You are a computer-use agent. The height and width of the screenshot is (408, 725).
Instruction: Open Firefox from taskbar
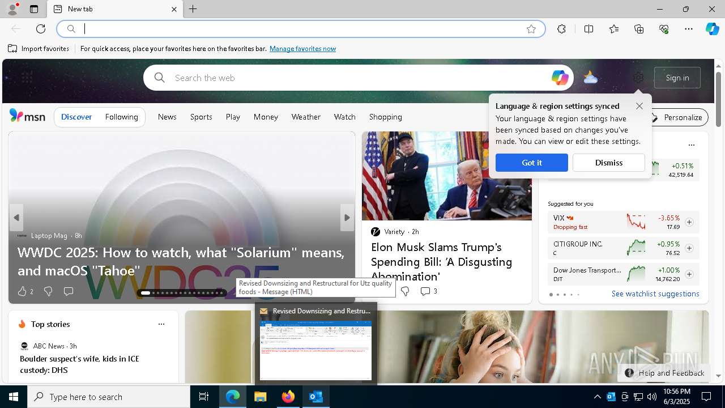288,397
